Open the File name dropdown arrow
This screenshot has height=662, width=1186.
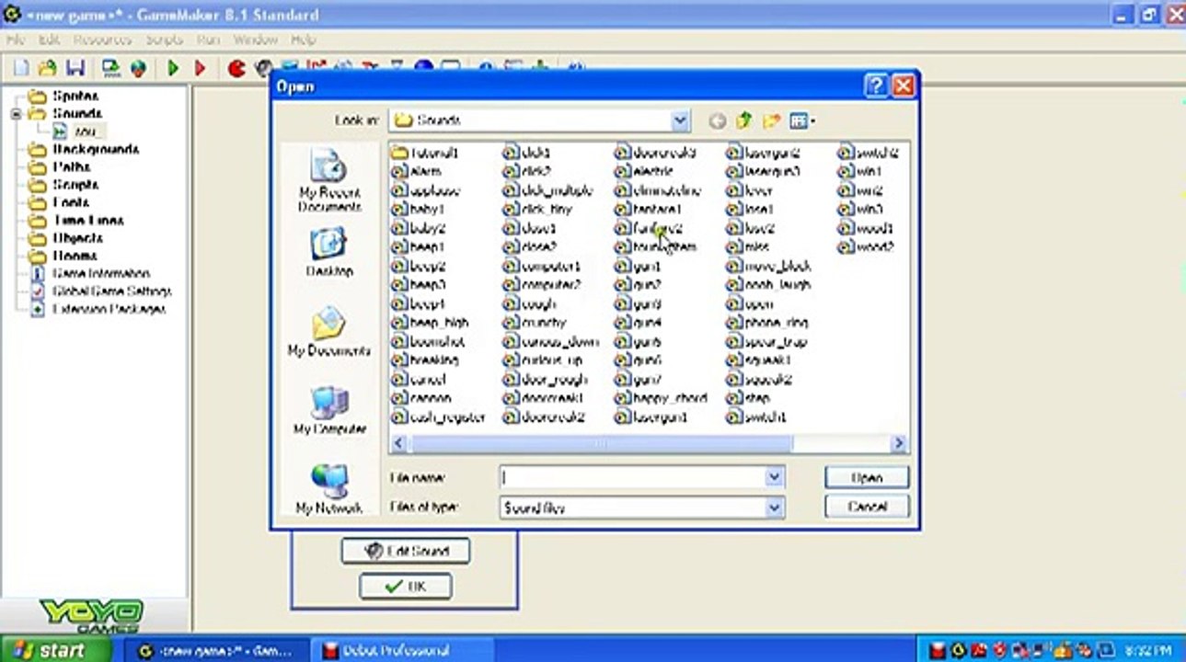[x=775, y=477]
